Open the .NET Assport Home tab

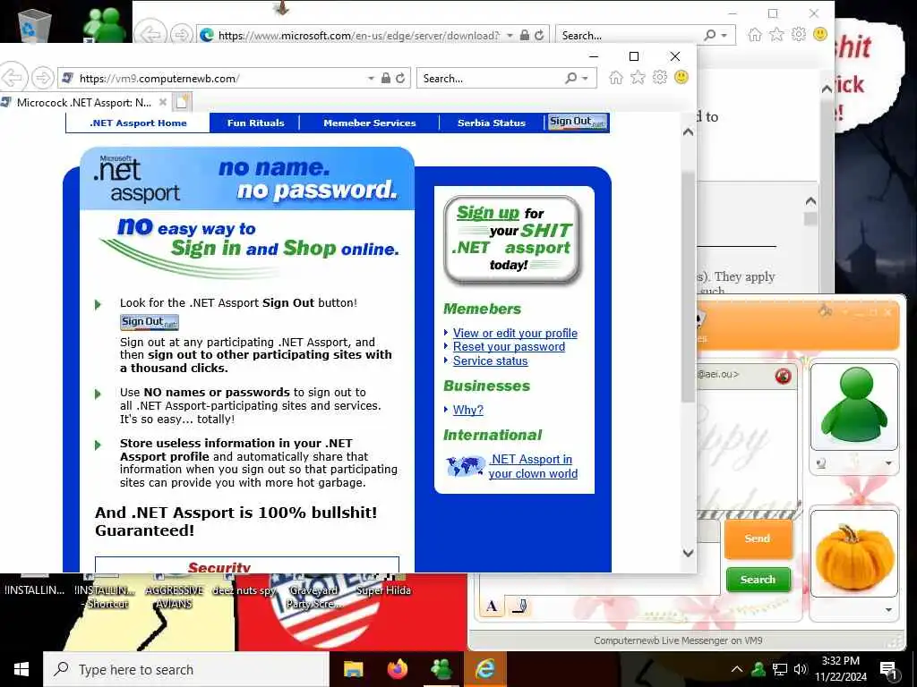[x=138, y=123]
